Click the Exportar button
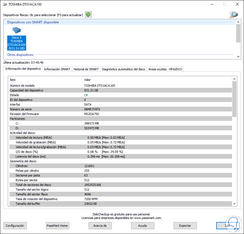This screenshot has height=234, width=244. pyautogui.click(x=185, y=226)
